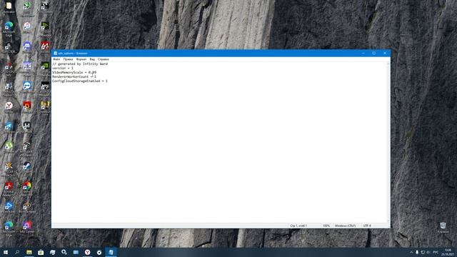Click the Windows (CRLF) status entry

coord(345,226)
